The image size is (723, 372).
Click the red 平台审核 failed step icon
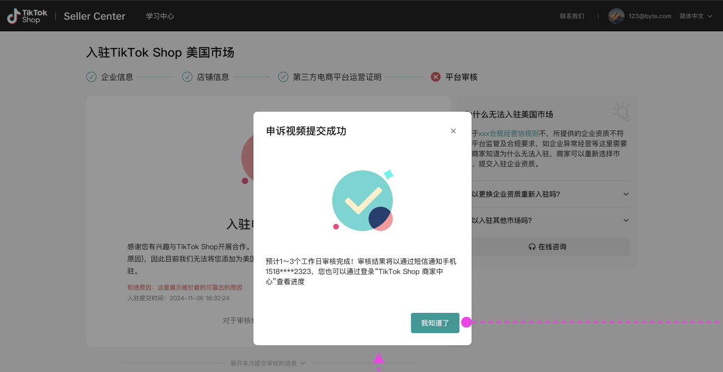tap(436, 77)
